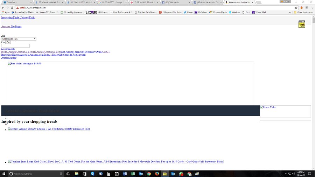This screenshot has width=315, height=177.
Task: Switch to the How He Asked tab
Action: (207, 2)
